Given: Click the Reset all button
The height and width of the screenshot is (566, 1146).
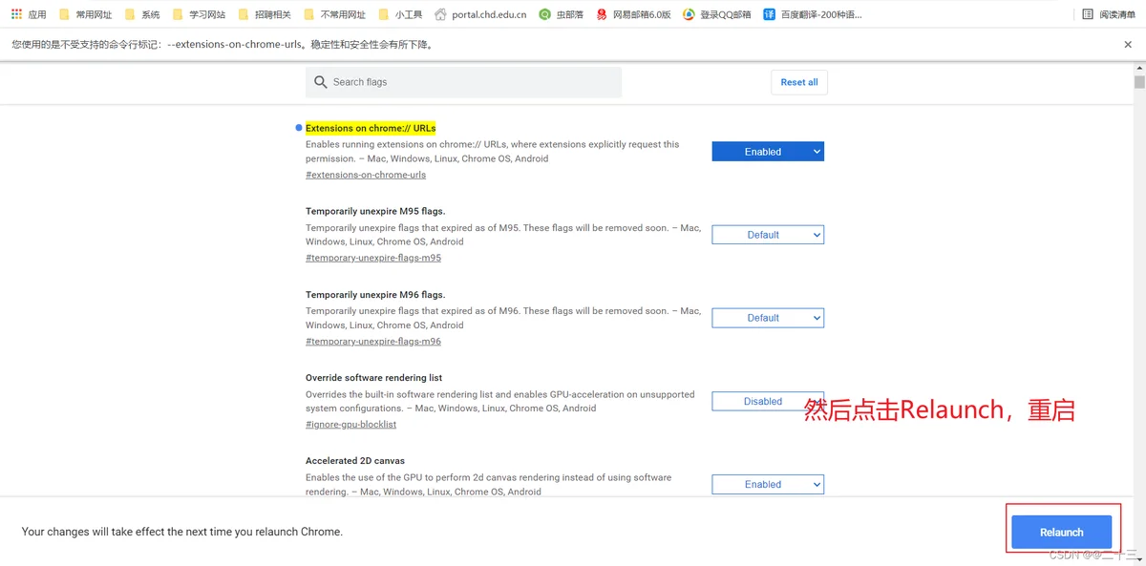Looking at the screenshot, I should 799,82.
